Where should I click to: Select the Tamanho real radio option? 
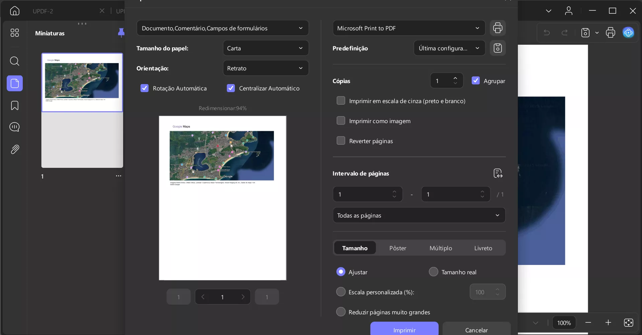tap(434, 272)
